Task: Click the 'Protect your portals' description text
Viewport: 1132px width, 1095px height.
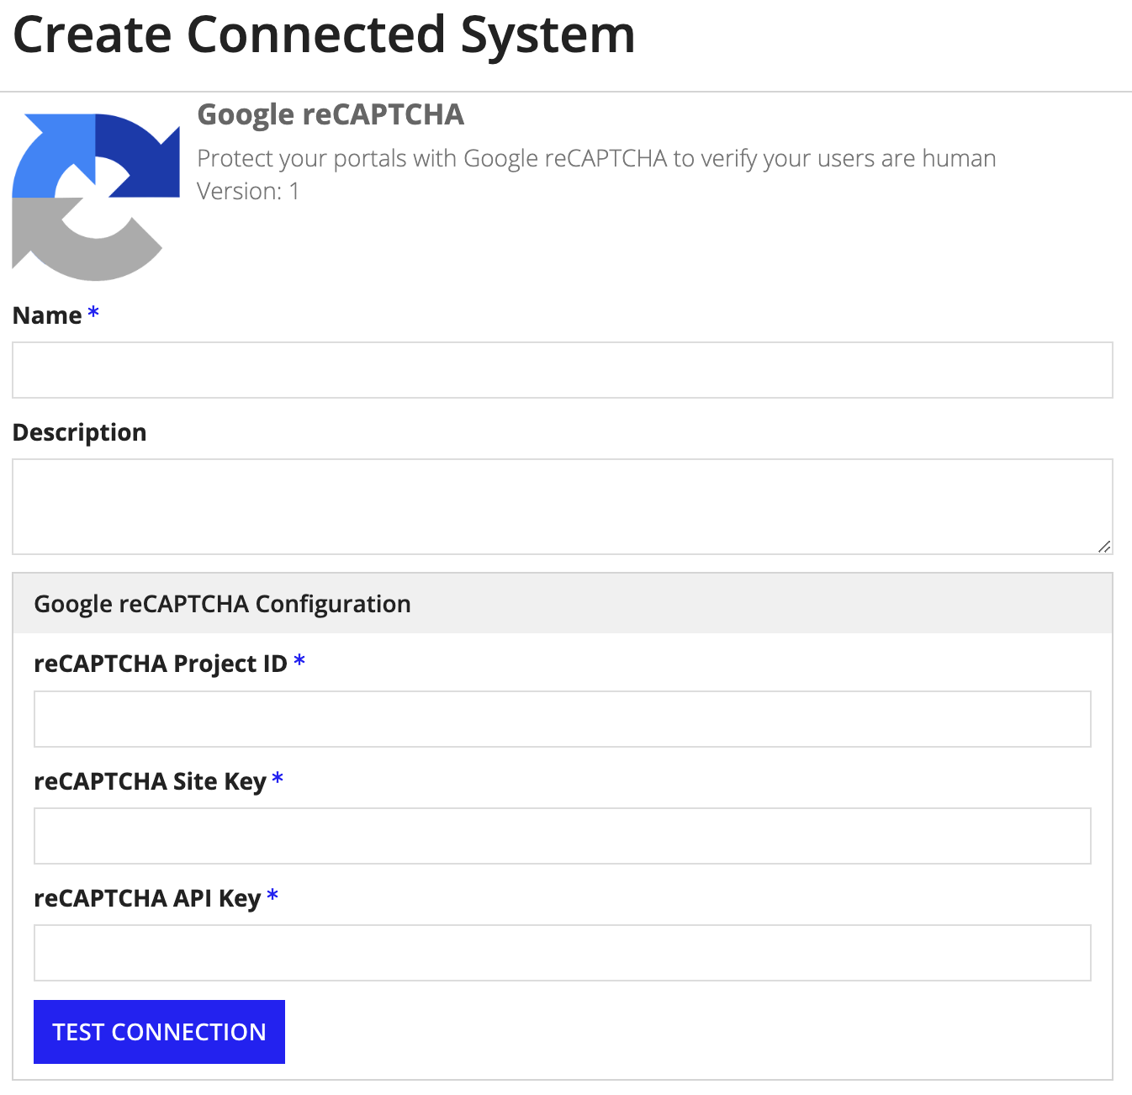Action: pos(596,159)
